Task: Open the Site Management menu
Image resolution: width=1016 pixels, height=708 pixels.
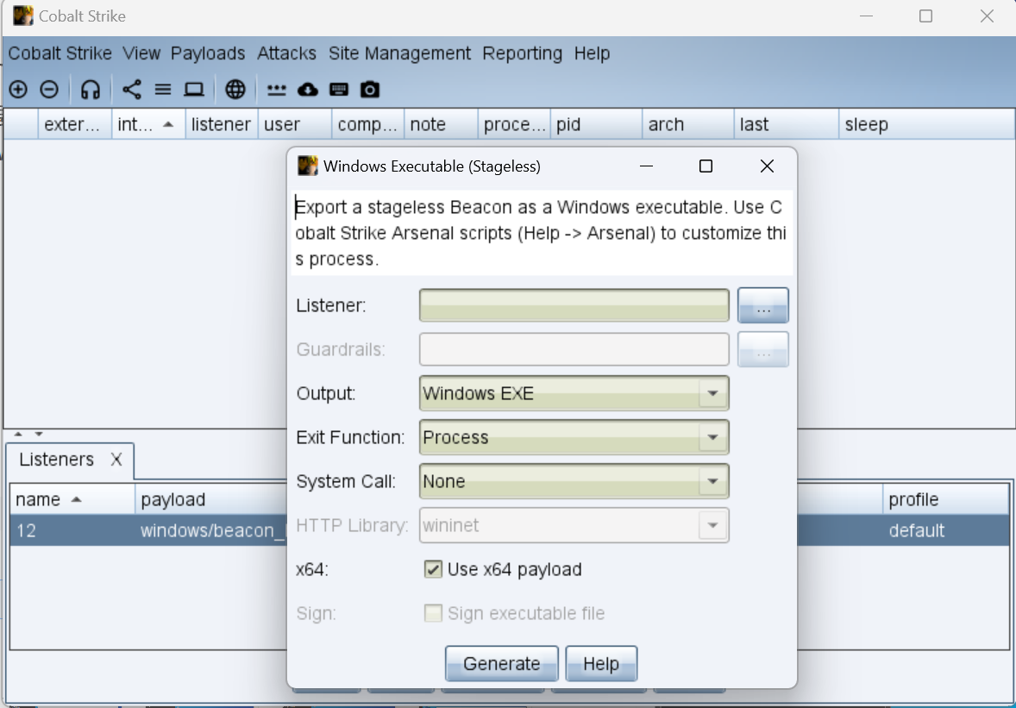Action: (x=399, y=53)
